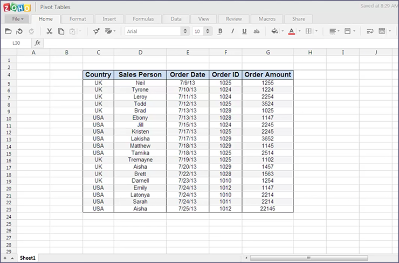This screenshot has width=399, height=263.
Task: Click the cell name box showing L30
Action: pyautogui.click(x=16, y=43)
